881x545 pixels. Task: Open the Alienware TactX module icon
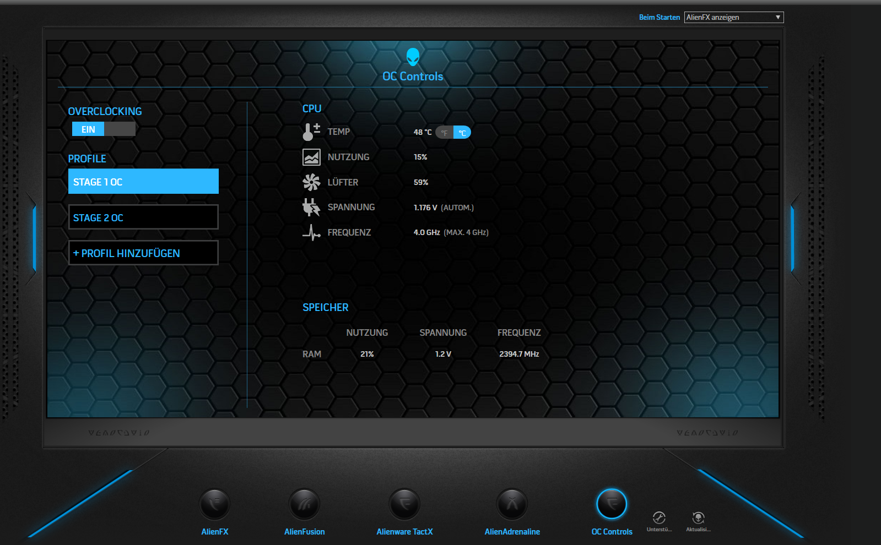click(x=404, y=504)
